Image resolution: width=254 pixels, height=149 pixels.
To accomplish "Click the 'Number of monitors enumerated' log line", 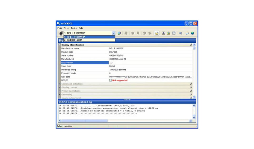I will point(102,111).
